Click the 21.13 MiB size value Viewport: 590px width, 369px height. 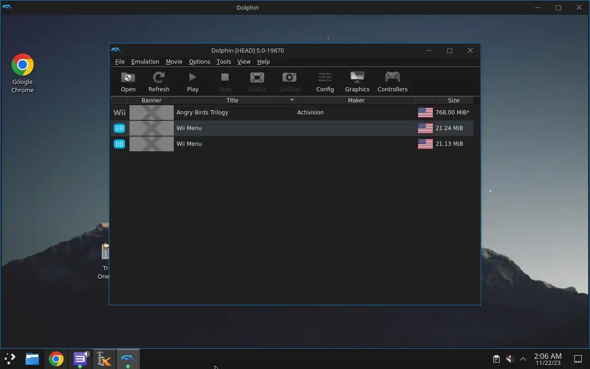(449, 144)
